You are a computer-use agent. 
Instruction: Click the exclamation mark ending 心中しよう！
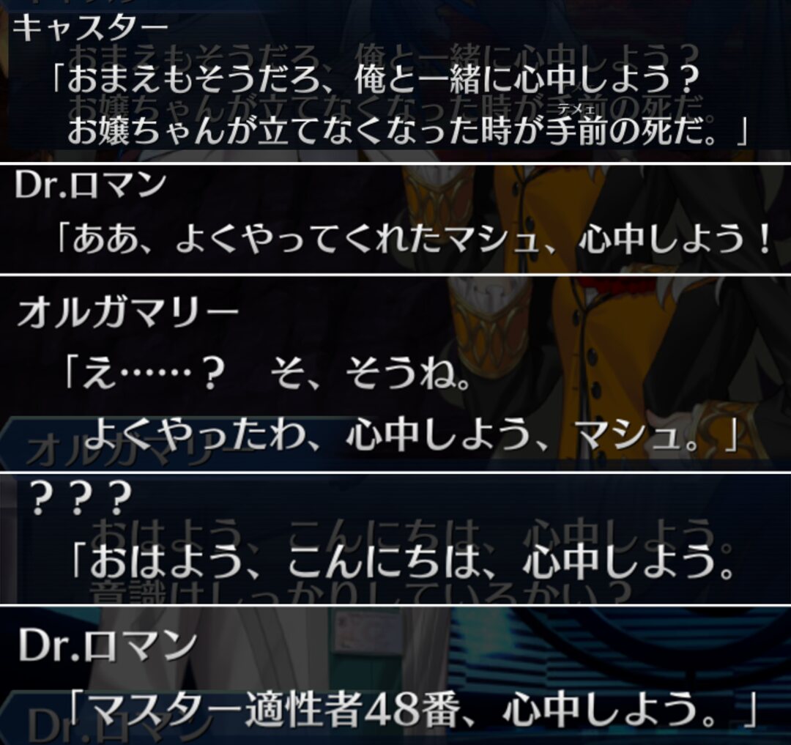click(x=764, y=239)
